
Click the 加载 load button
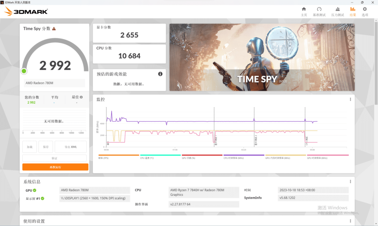(30, 147)
